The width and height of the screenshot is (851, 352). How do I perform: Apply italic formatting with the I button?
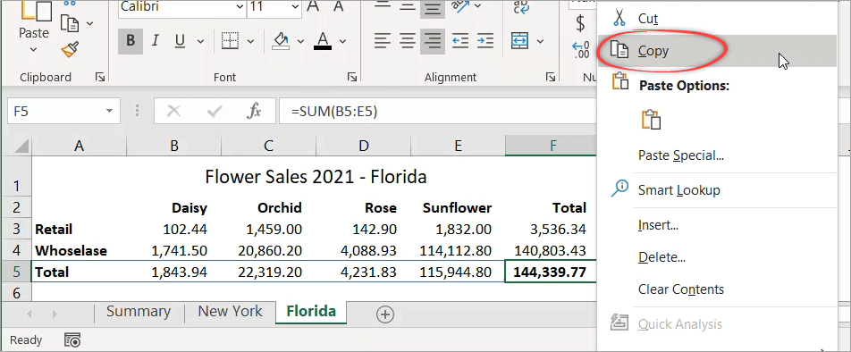point(156,41)
